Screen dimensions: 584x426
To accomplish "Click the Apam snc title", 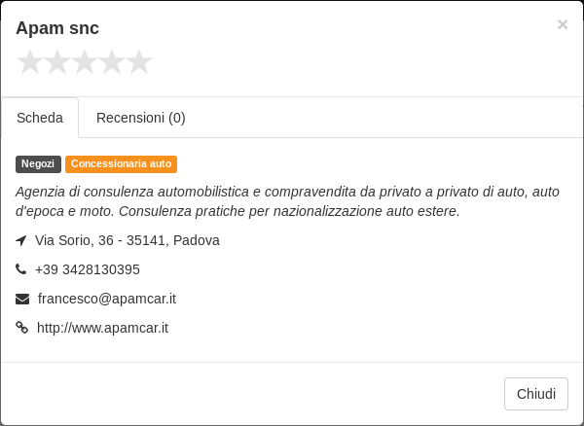I will point(57,28).
